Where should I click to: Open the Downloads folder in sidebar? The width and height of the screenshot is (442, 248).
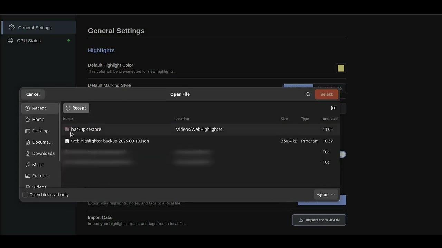pos(40,153)
